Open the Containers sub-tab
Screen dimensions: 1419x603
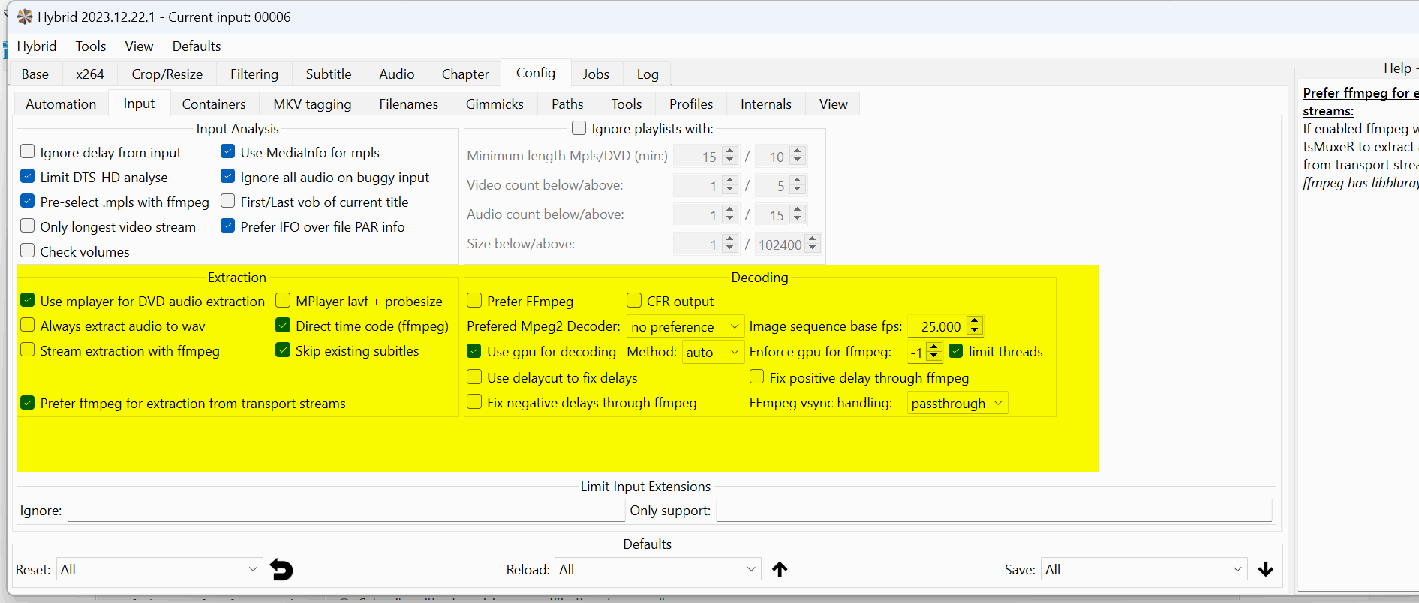(x=214, y=104)
